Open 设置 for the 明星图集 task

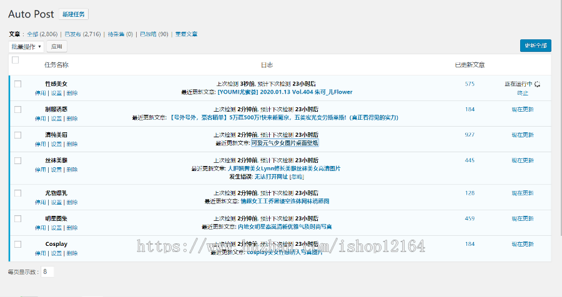coord(56,228)
